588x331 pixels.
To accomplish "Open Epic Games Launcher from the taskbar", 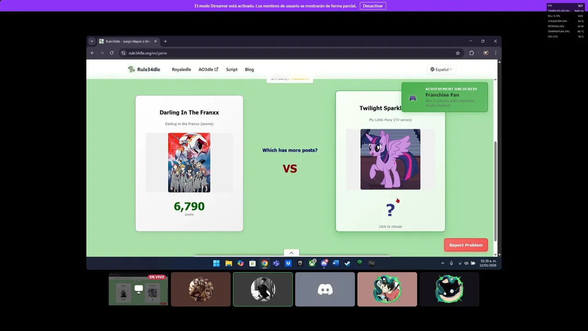I will (300, 263).
